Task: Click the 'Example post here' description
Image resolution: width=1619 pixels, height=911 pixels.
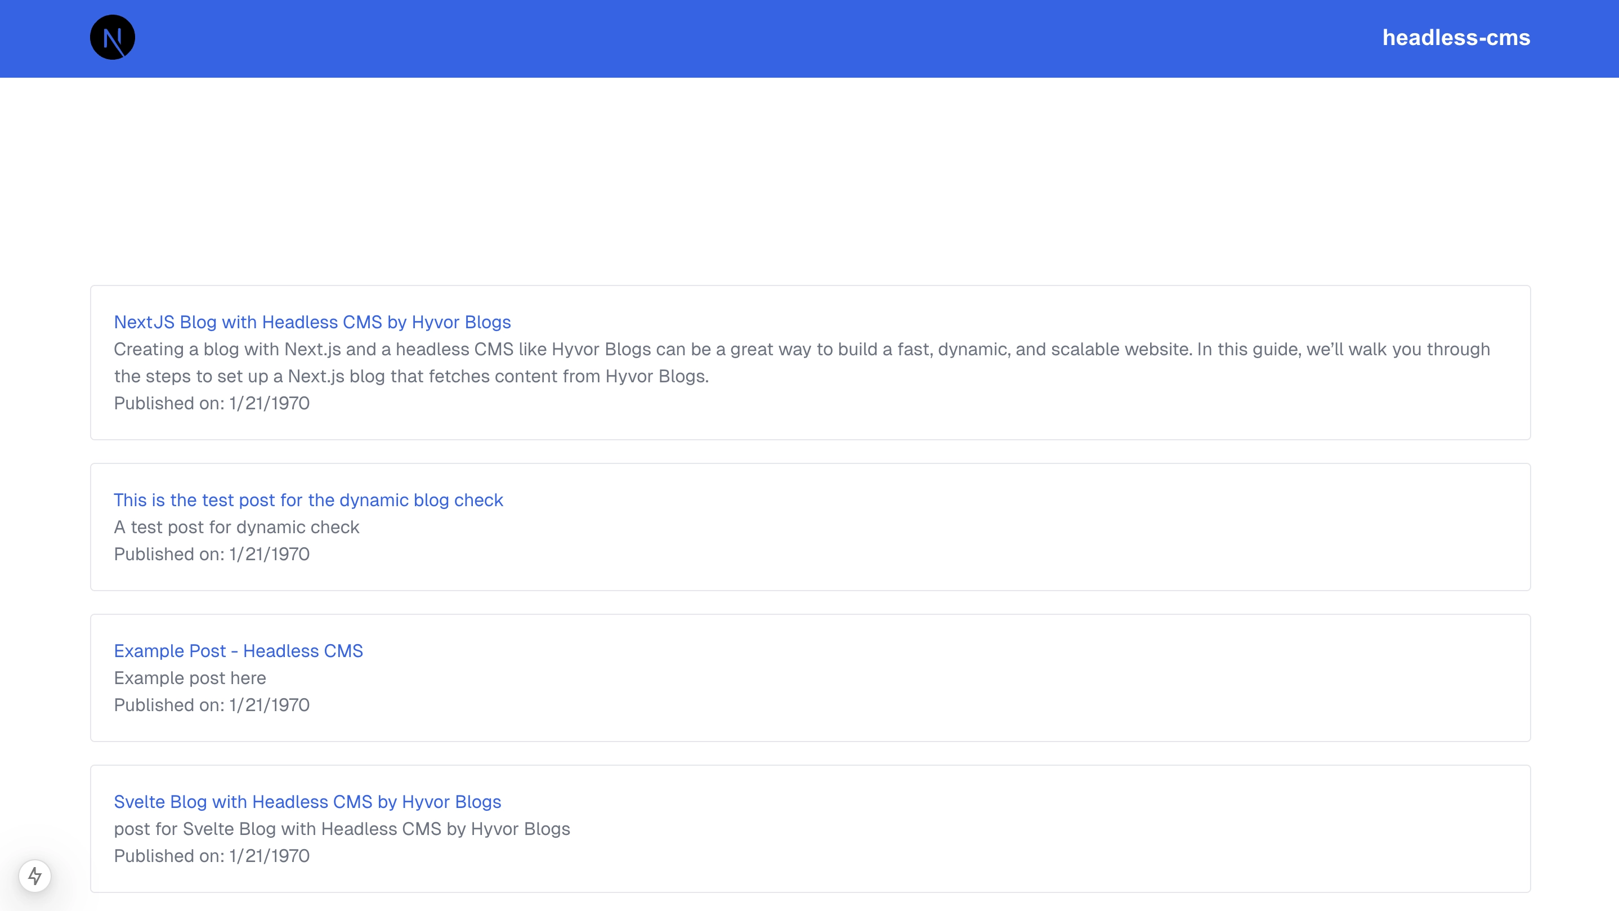Action: (190, 678)
